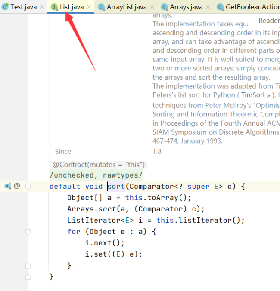Viewport: 280px width, 291px height.
Task: Switch to the Test.java tab
Action: [23, 7]
